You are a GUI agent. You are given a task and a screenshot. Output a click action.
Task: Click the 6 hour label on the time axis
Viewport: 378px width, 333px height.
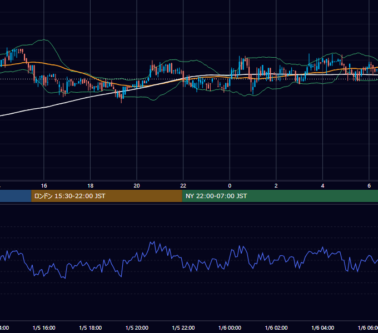[x=369, y=186]
